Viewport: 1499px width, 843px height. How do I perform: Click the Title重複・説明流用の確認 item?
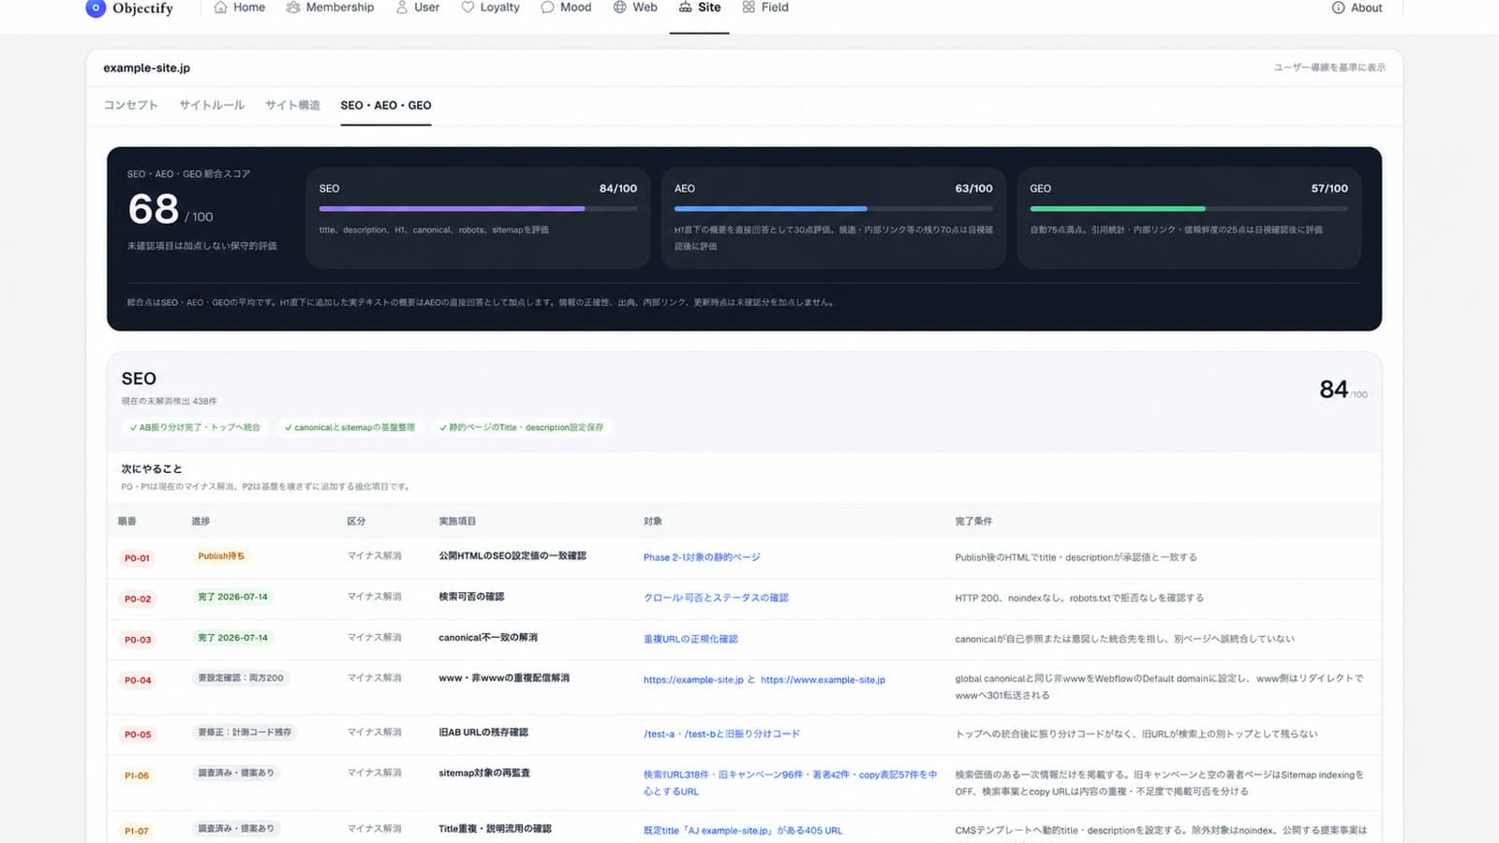[x=495, y=829]
